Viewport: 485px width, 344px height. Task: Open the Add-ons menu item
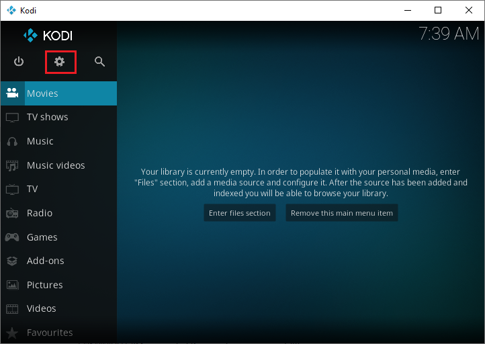(x=58, y=261)
